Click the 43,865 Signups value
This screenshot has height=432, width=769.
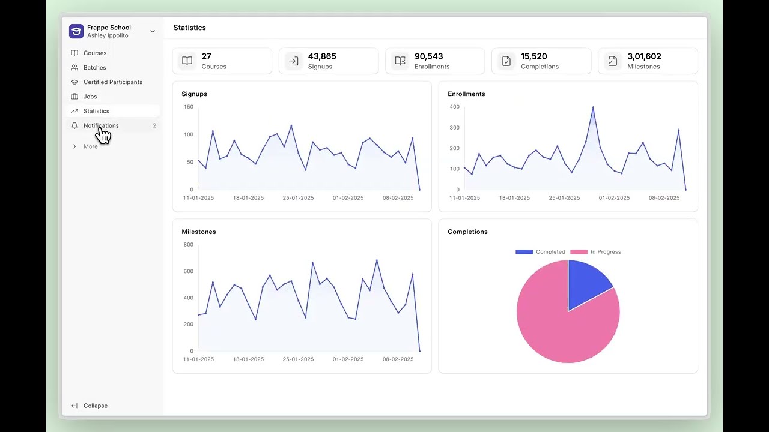[322, 56]
